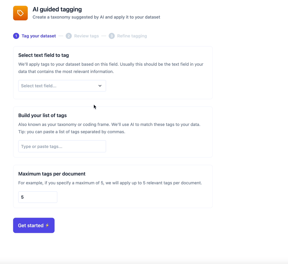Click inside the 'Type or paste tags...' input
The width and height of the screenshot is (288, 264).
(62, 146)
